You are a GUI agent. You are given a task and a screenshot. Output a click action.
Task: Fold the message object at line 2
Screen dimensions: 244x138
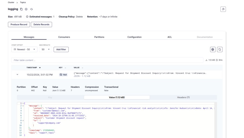[x=23, y=106]
